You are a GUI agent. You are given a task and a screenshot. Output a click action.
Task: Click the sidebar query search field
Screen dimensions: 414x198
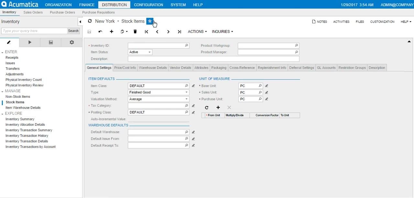point(34,31)
